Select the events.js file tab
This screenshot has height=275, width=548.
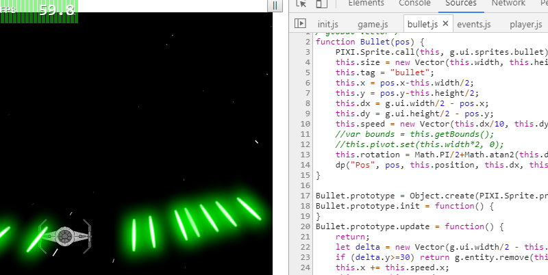click(x=474, y=25)
